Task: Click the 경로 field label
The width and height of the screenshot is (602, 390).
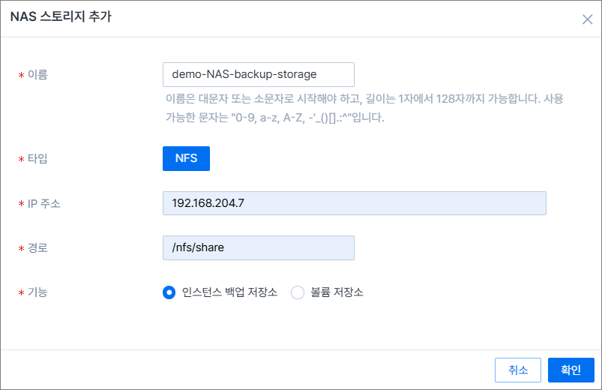Action: click(37, 248)
